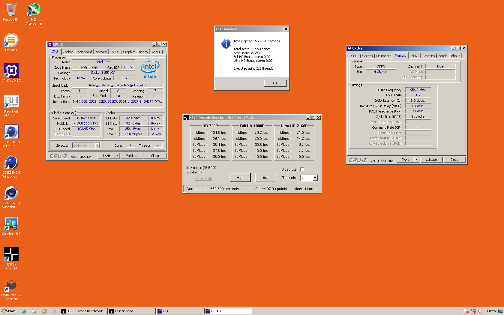Open Bench tab in right CPU-Z window
504x315 pixels.
443,56
